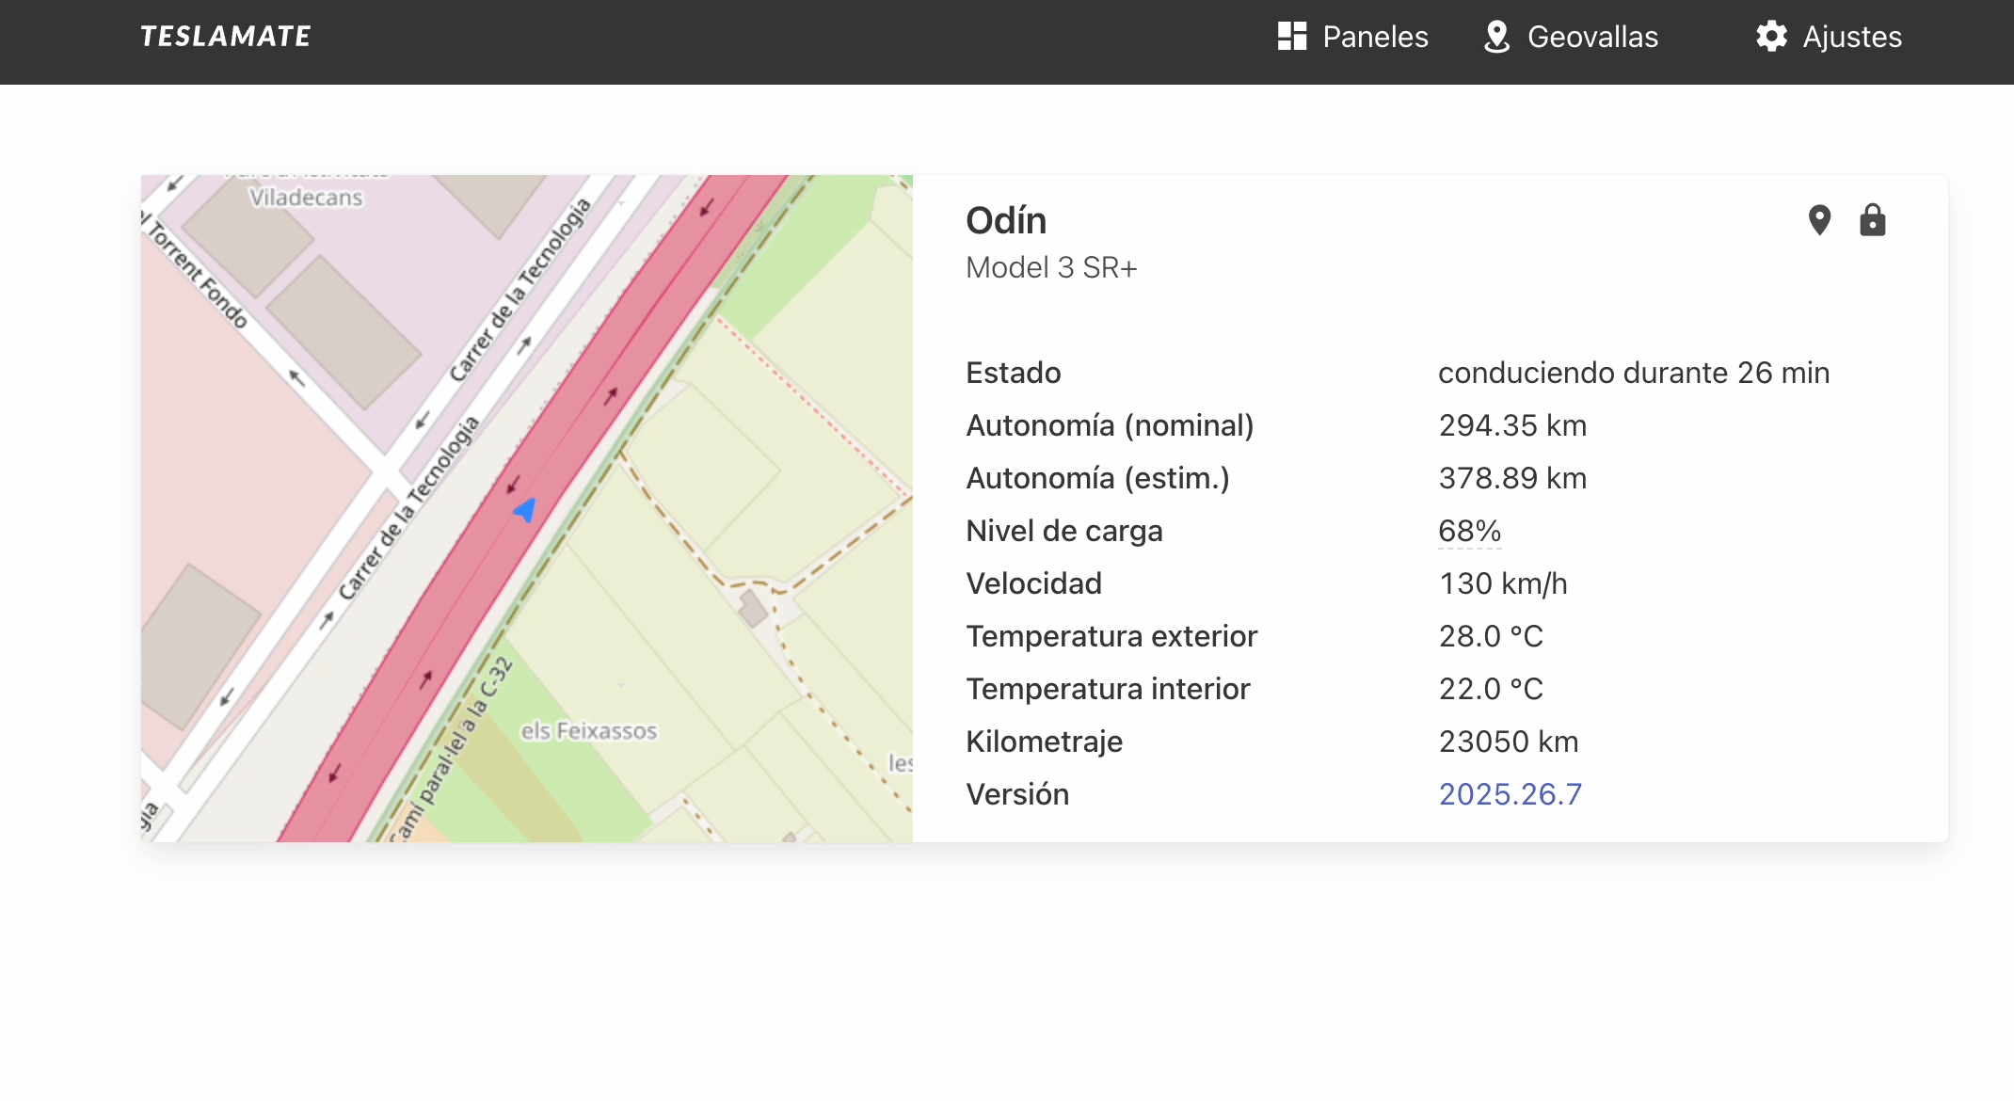
Task: Open the Paneles dashboards menu
Action: coord(1352,37)
